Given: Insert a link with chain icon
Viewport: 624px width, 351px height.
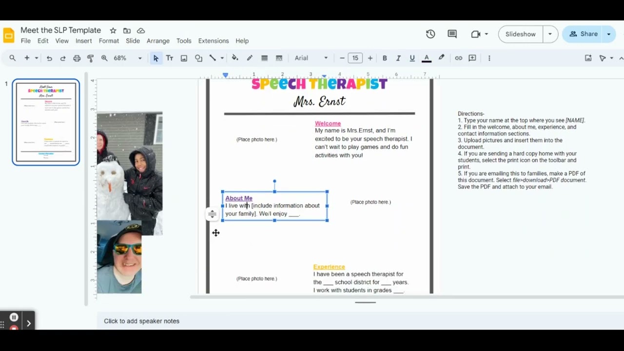Looking at the screenshot, I should [x=458, y=58].
